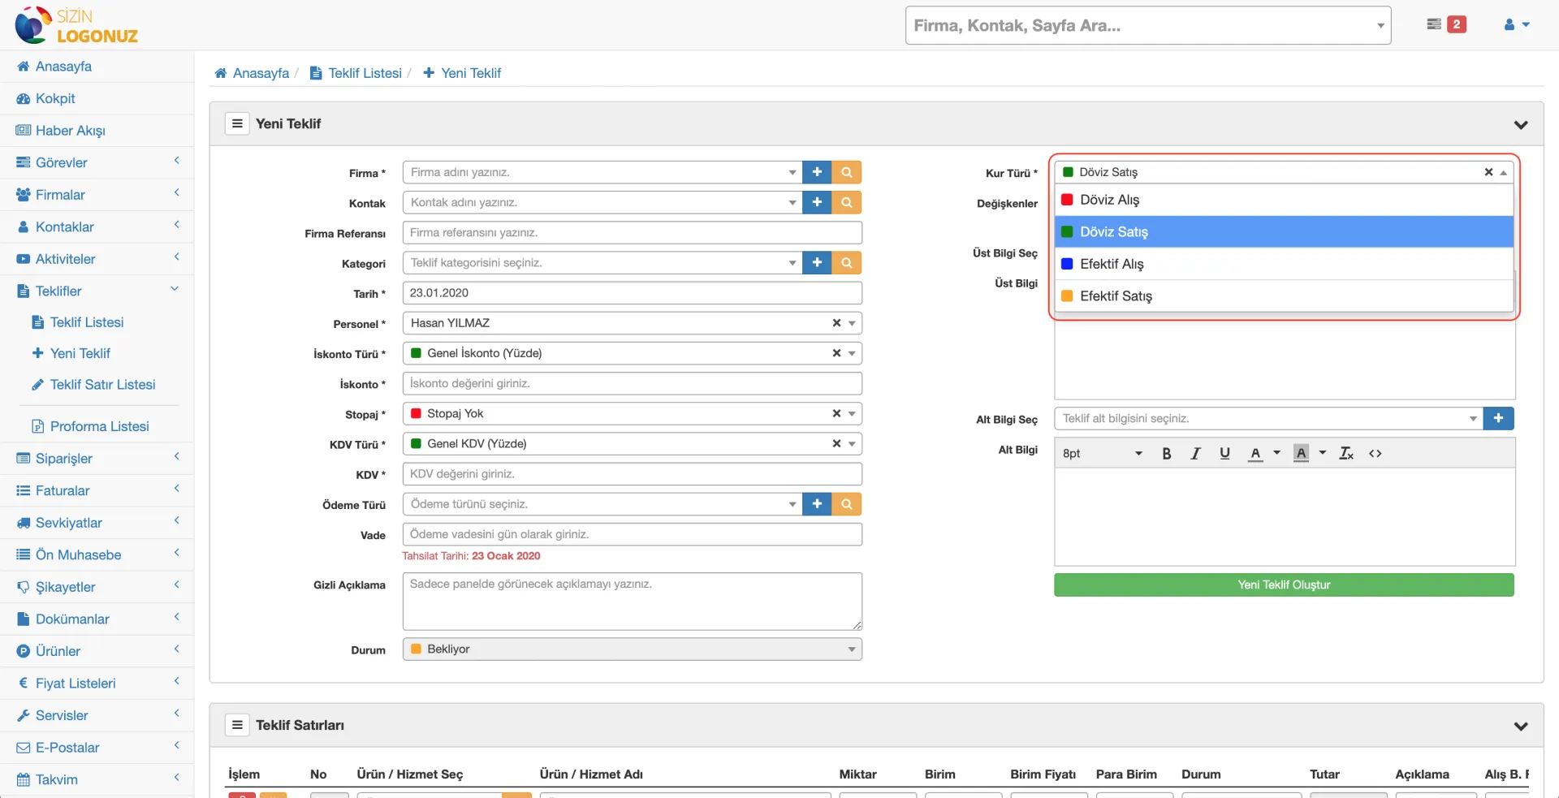The width and height of the screenshot is (1559, 798).
Task: Add a new firm with the Firma plus button
Action: (817, 172)
